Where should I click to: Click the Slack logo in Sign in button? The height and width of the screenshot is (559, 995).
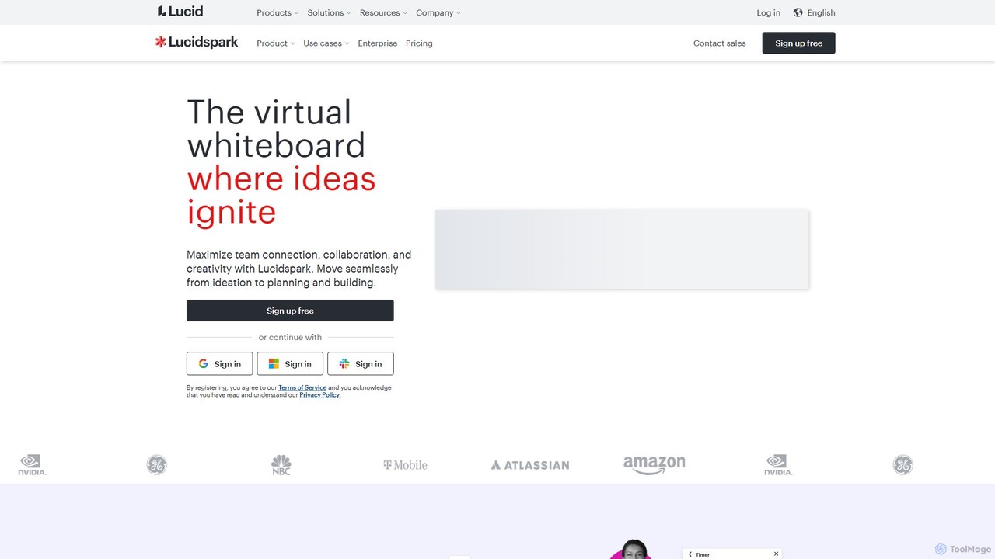(x=344, y=363)
